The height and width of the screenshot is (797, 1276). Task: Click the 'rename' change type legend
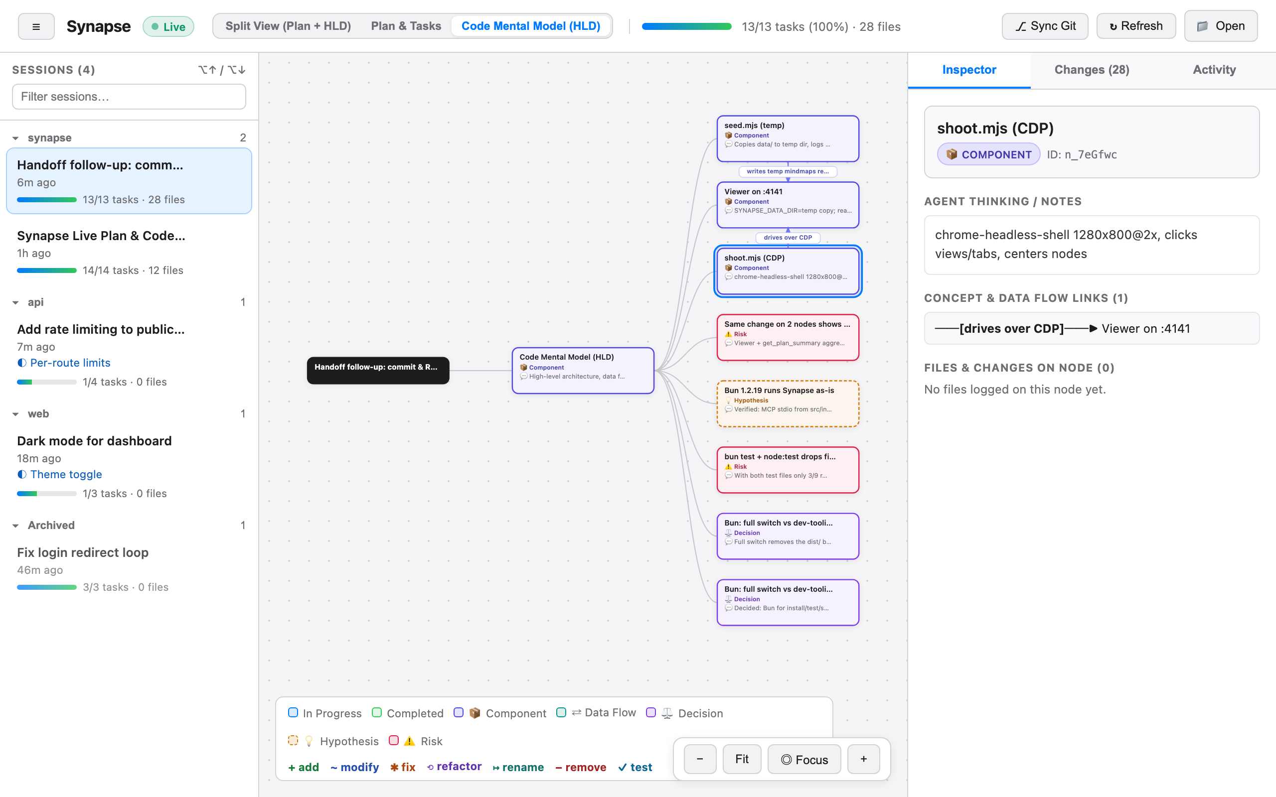coord(518,768)
